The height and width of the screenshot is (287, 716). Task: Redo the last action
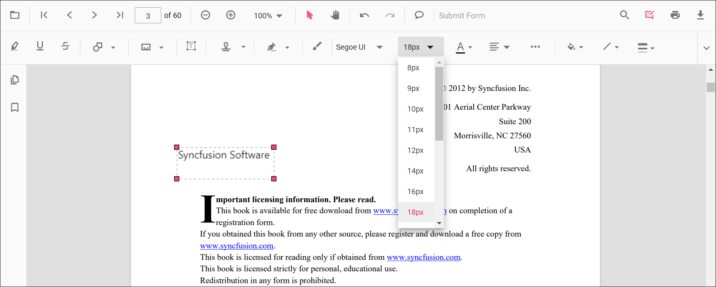(390, 15)
